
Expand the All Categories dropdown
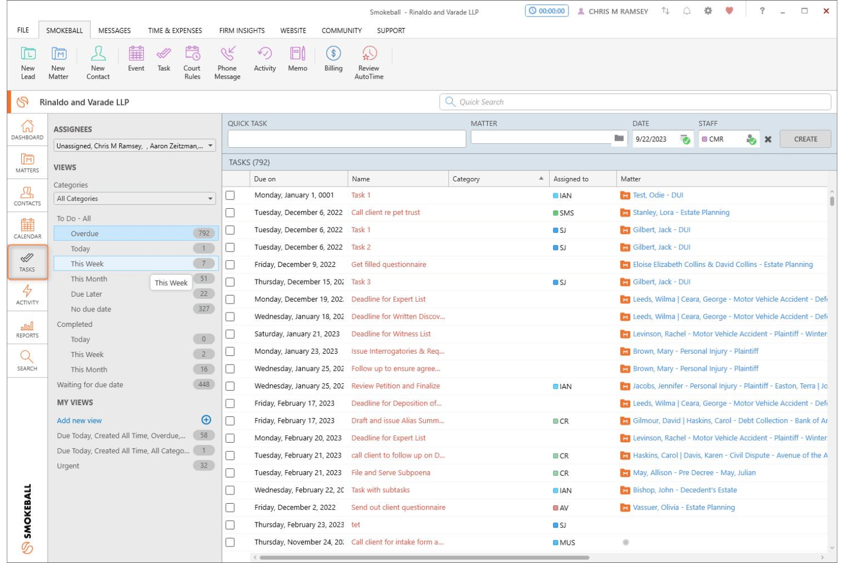pyautogui.click(x=135, y=199)
